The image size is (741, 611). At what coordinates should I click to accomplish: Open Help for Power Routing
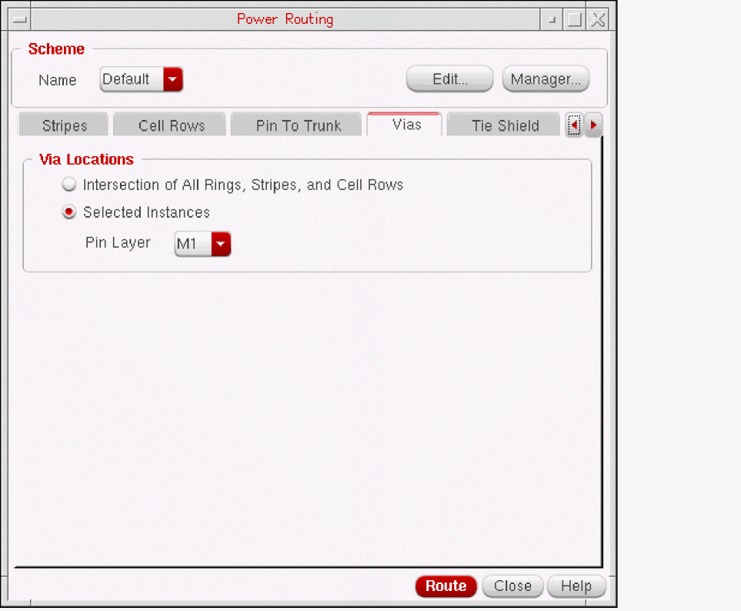click(576, 586)
